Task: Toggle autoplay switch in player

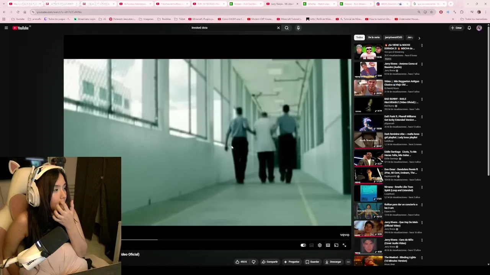Action: click(x=303, y=245)
